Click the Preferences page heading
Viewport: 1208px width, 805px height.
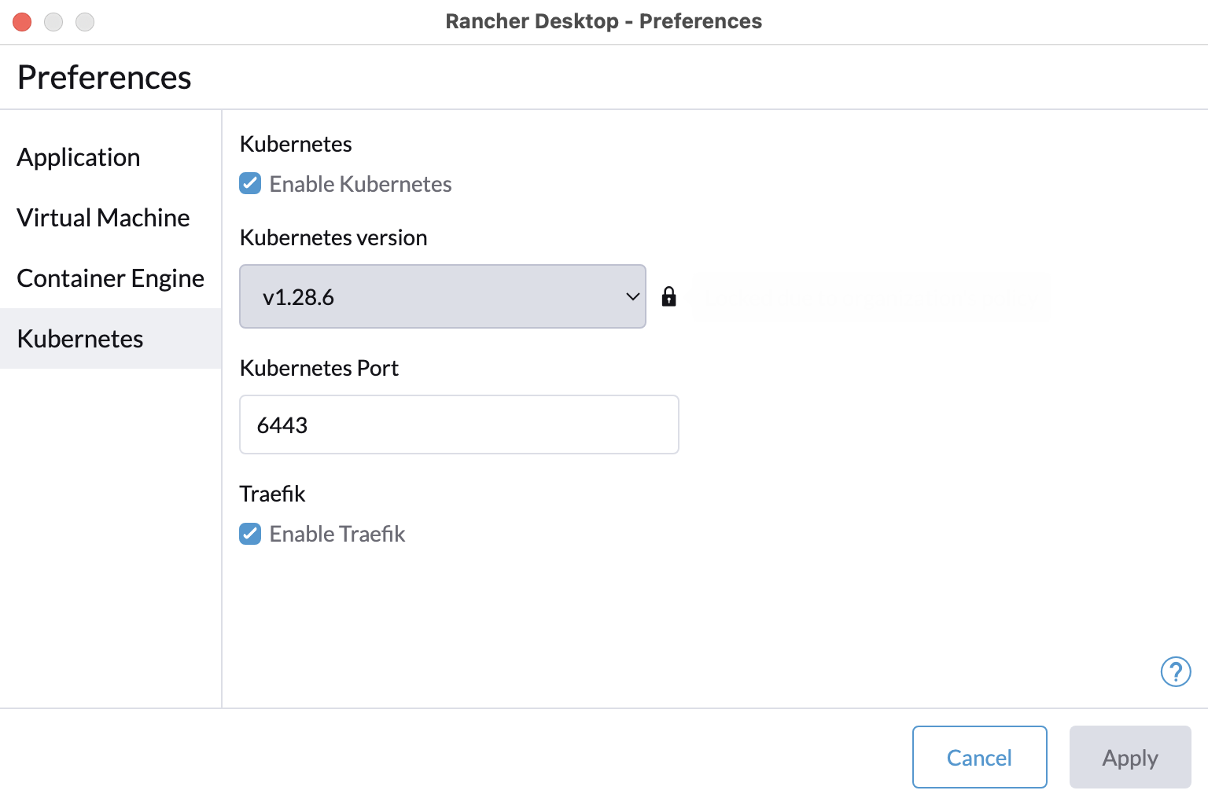click(x=105, y=77)
